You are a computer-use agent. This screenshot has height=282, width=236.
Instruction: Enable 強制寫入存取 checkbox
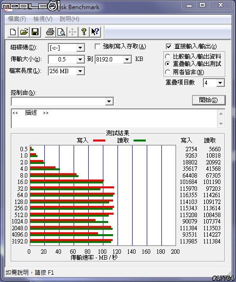98,46
